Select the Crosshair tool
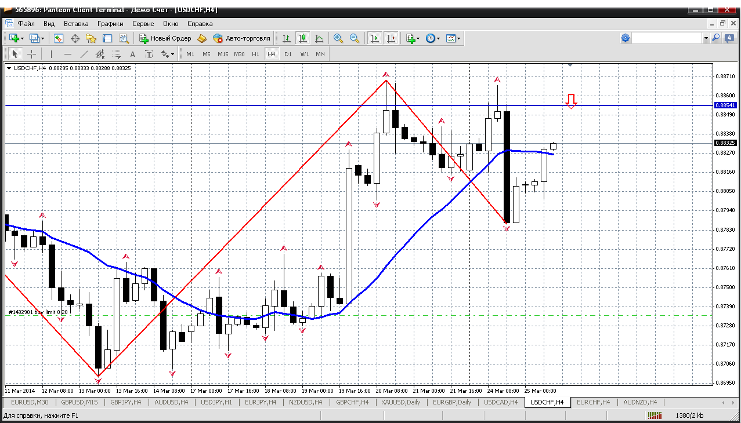 pyautogui.click(x=31, y=54)
